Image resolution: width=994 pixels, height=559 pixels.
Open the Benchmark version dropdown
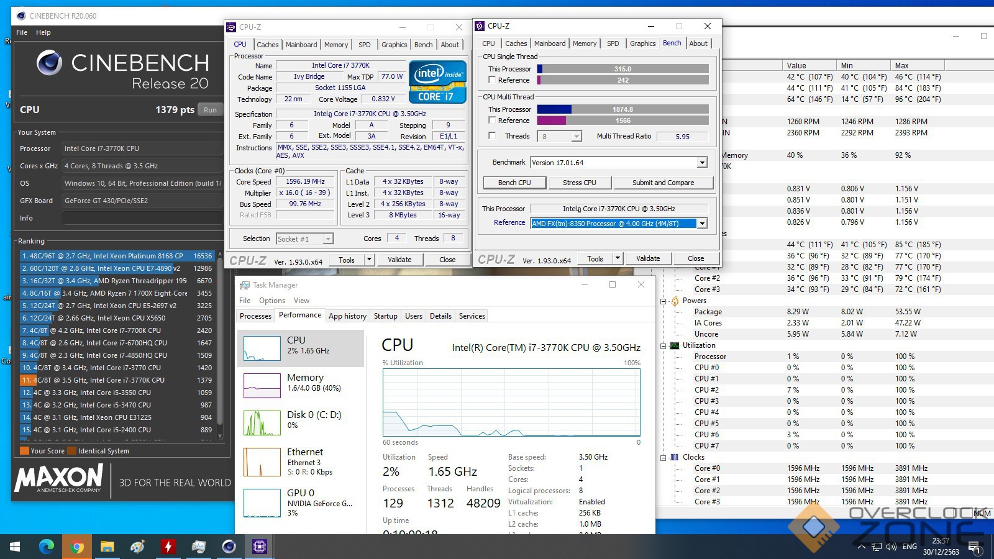[x=702, y=163]
